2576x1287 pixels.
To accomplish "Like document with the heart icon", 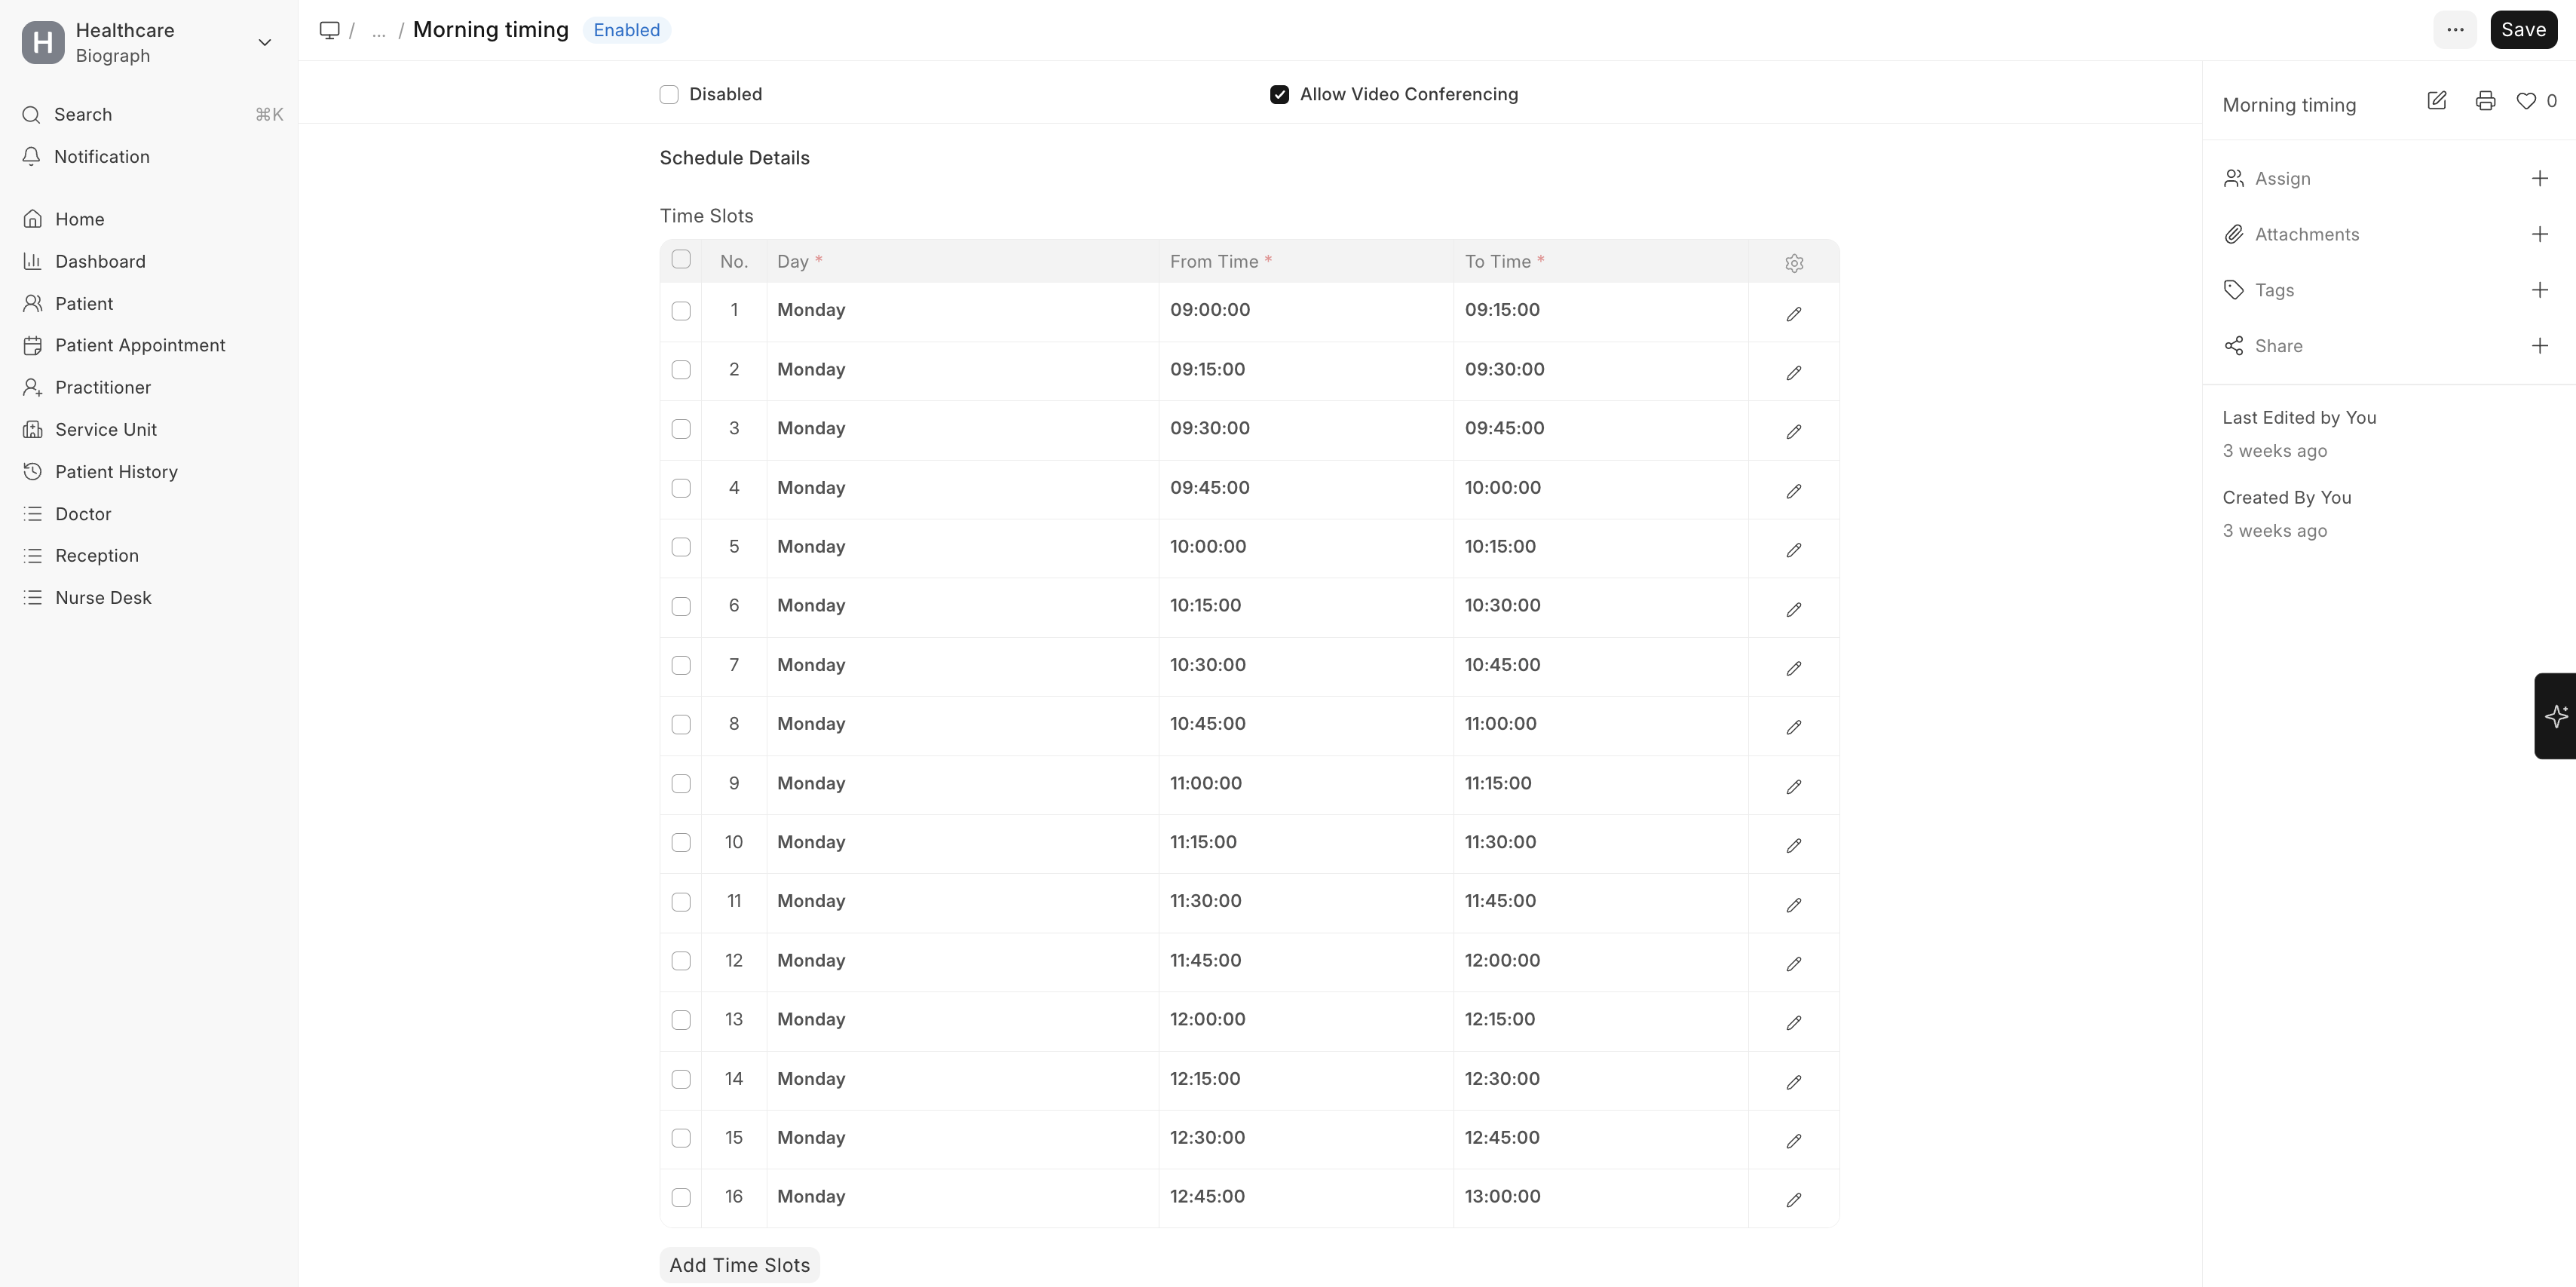I will 2526,101.
